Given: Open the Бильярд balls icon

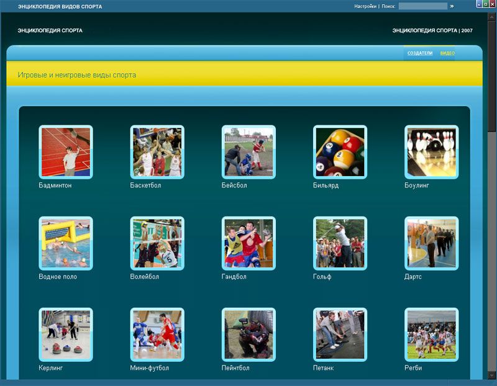Looking at the screenshot, I should point(340,152).
